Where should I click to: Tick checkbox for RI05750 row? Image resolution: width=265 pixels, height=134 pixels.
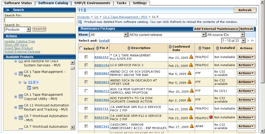[x=86, y=117]
